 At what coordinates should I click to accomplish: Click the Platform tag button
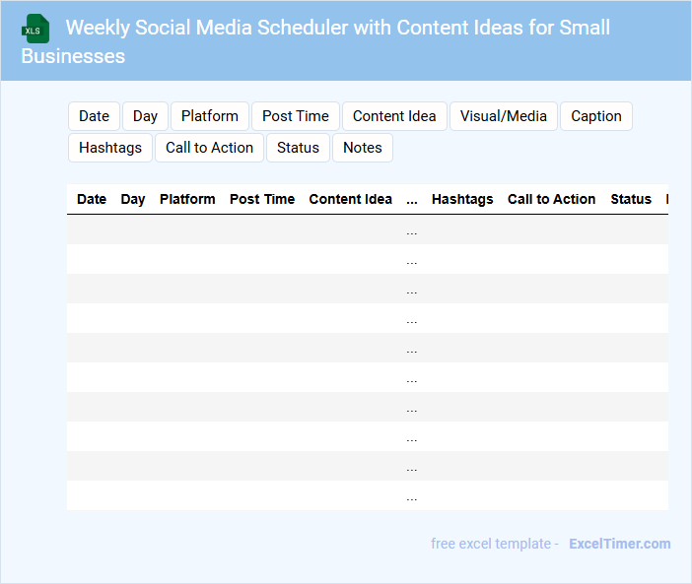[210, 116]
